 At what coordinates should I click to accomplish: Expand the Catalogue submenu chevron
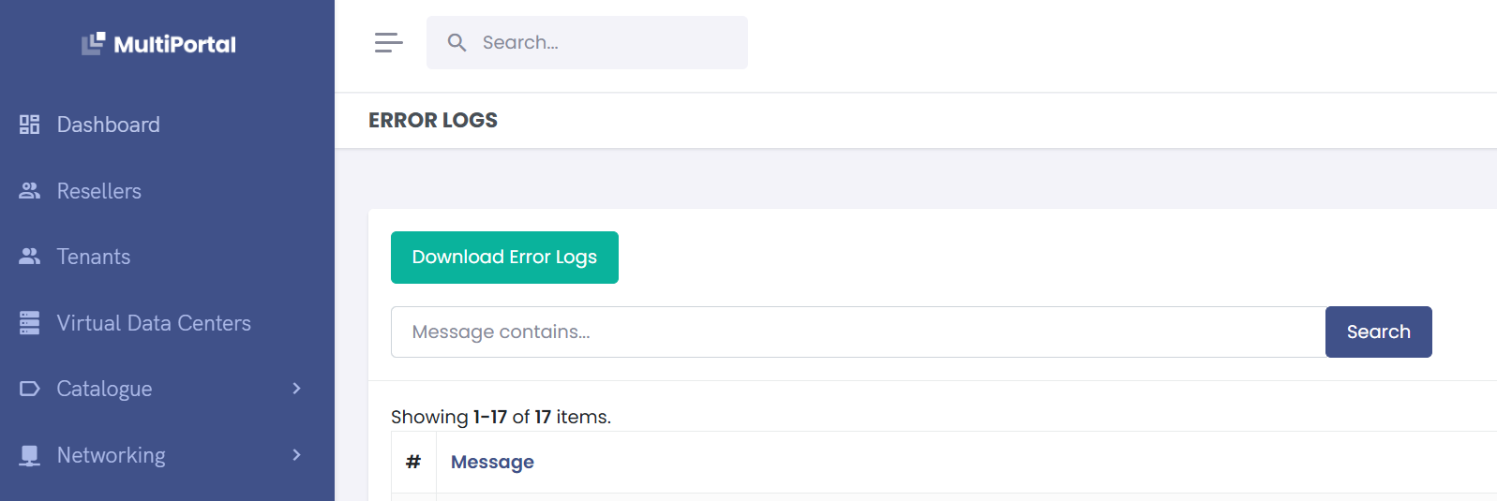pyautogui.click(x=296, y=389)
